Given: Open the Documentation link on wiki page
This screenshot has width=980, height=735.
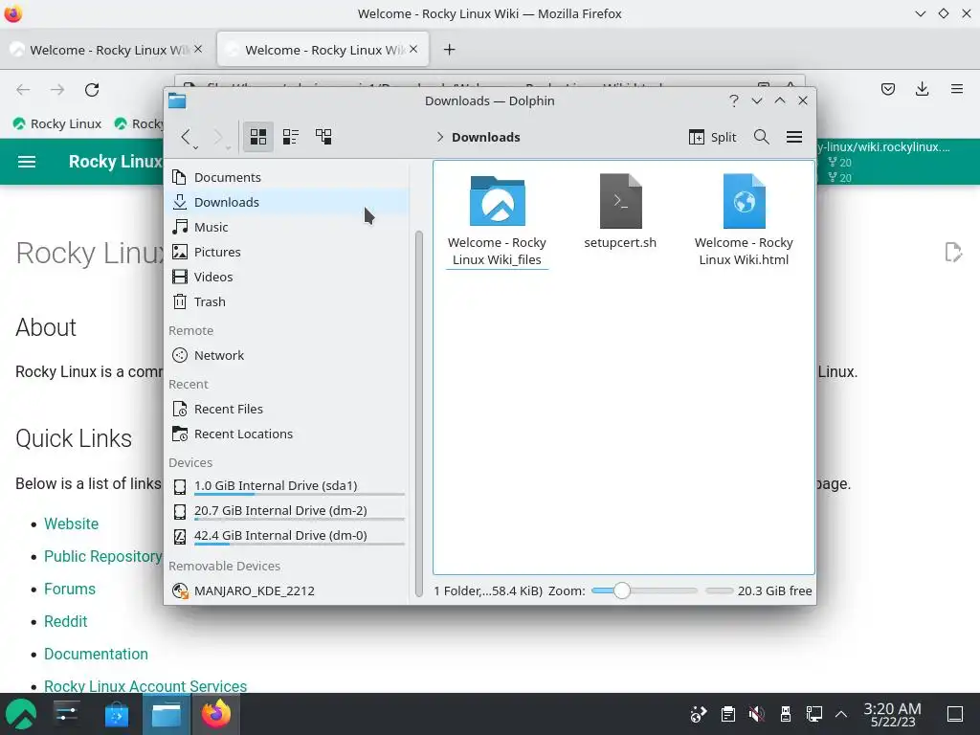Looking at the screenshot, I should point(96,654).
